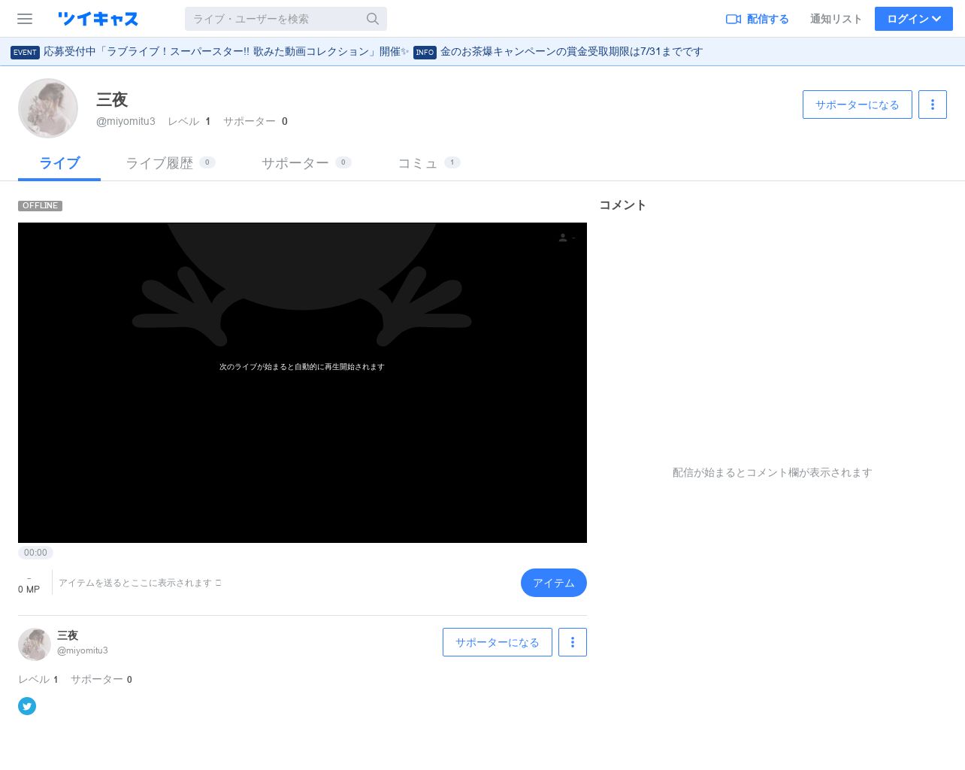Click the アイテム button
The width and height of the screenshot is (965, 770).
pyautogui.click(x=554, y=583)
